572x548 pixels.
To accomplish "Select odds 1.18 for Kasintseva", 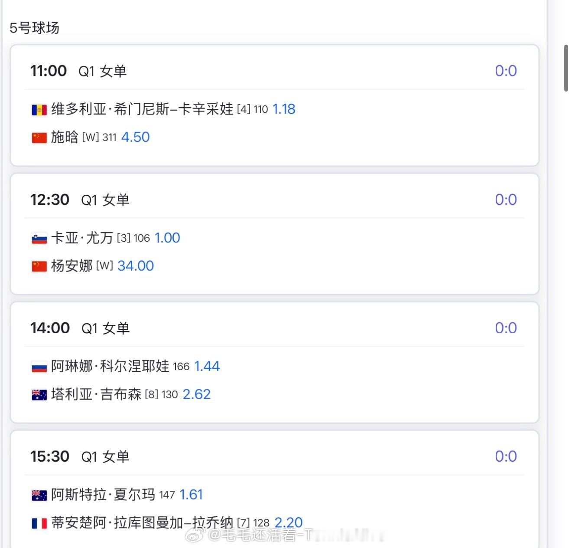I will [284, 109].
